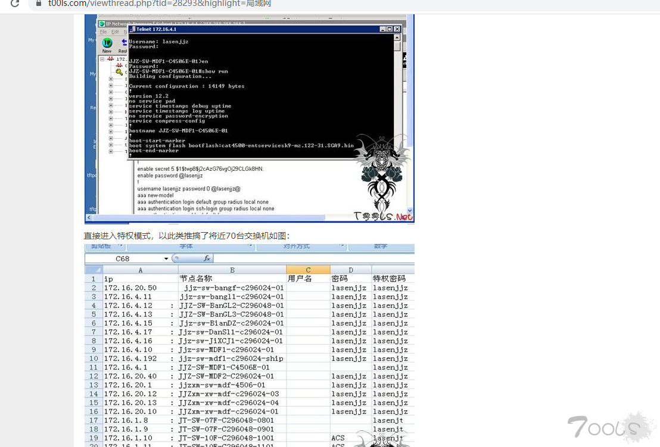Click cell 'jjz-sw-bangf-c296024-01'
The height and width of the screenshot is (447, 660).
coord(232,287)
